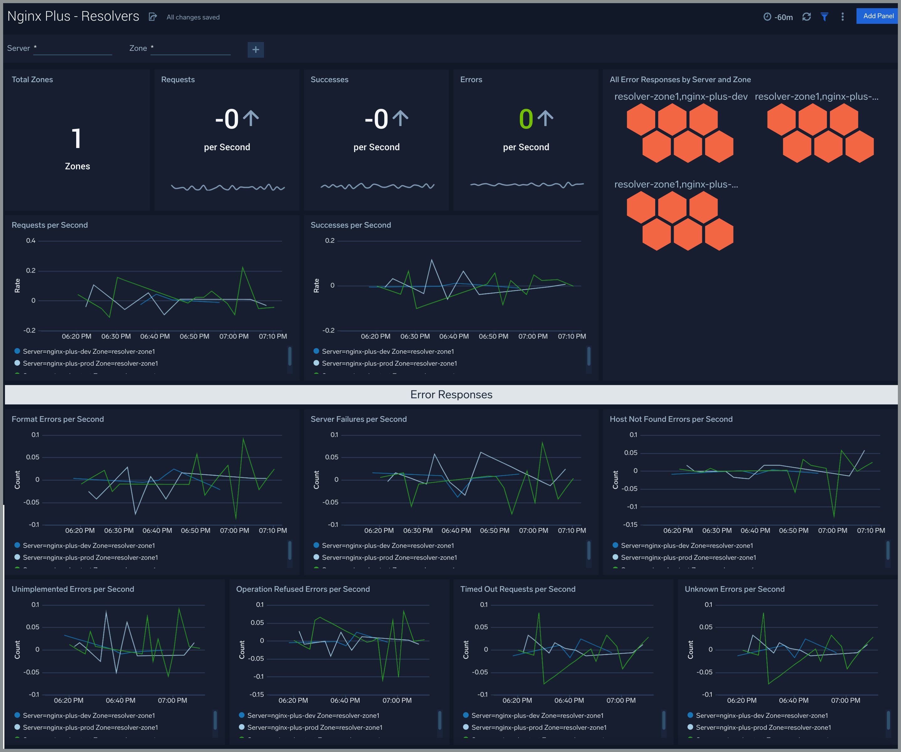This screenshot has height=752, width=901.
Task: Click the plus add filter button
Action: tap(256, 50)
